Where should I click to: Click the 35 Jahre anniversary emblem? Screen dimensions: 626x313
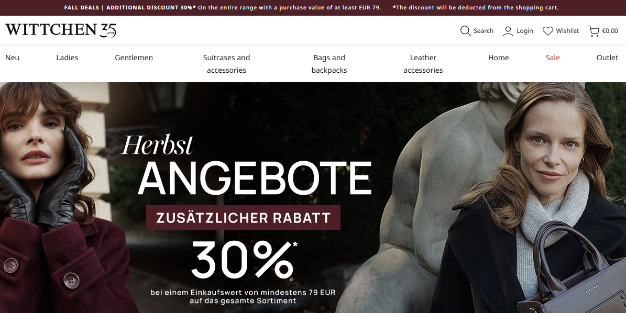(108, 30)
